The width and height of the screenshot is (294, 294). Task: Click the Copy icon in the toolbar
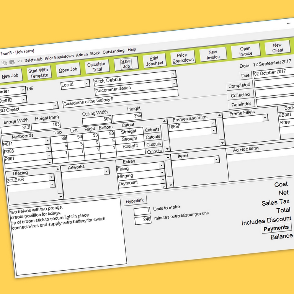coord(5,62)
